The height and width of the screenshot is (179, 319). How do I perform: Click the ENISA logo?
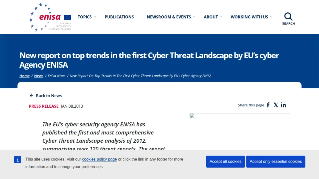point(50,17)
